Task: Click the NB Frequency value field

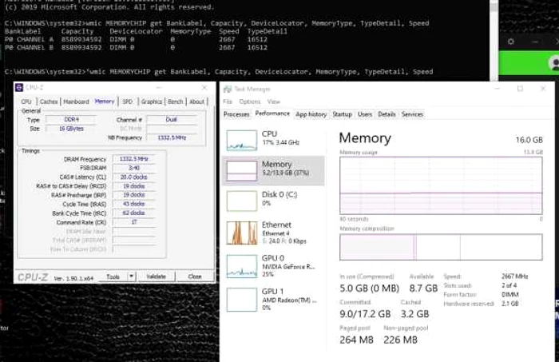Action: coord(172,137)
